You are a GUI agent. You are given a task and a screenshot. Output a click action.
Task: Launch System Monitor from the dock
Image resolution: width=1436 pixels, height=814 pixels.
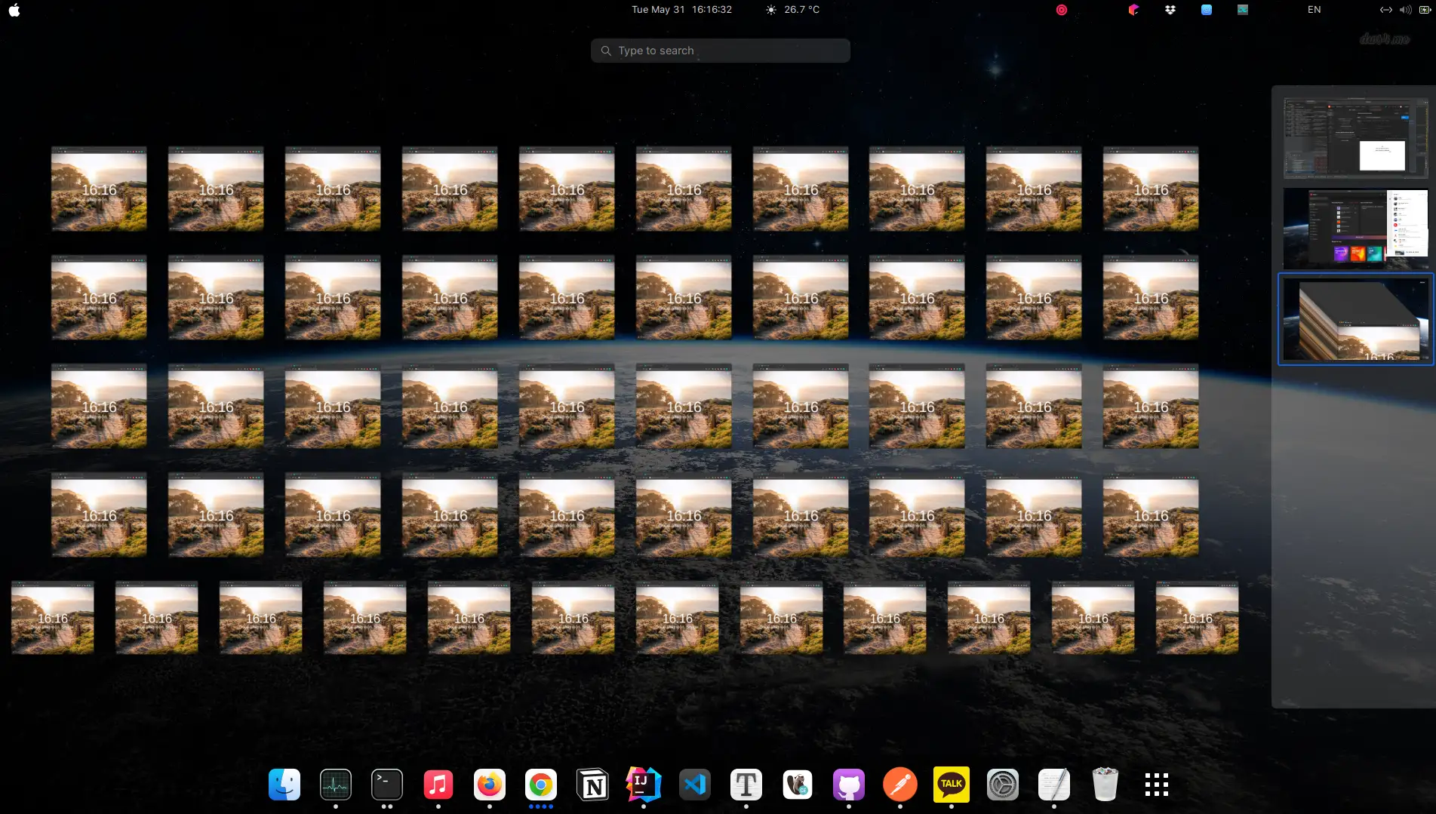click(x=336, y=785)
